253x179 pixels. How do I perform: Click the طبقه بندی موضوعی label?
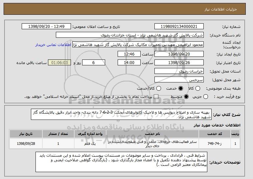click(x=223, y=88)
